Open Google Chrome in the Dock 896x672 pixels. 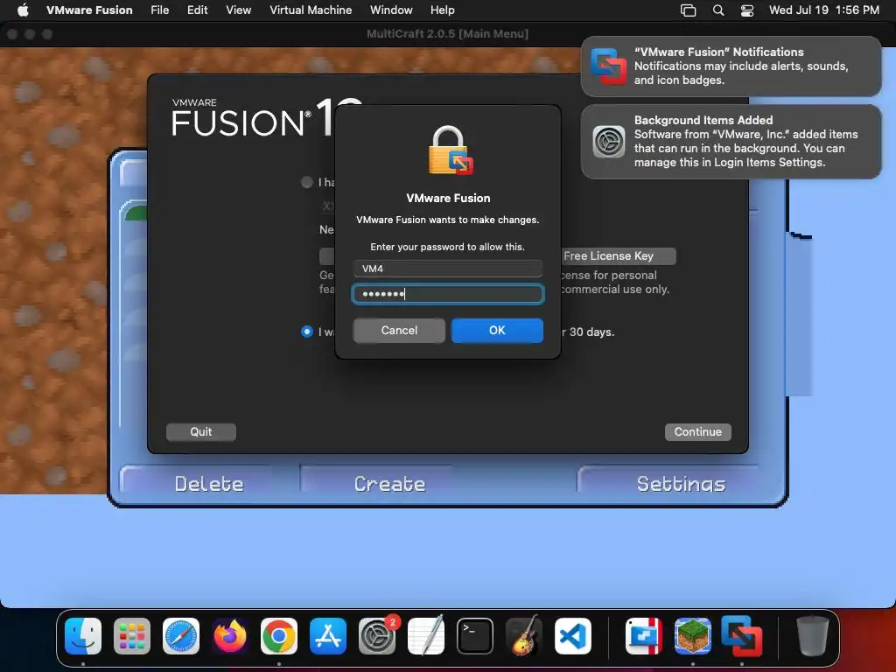coord(279,636)
